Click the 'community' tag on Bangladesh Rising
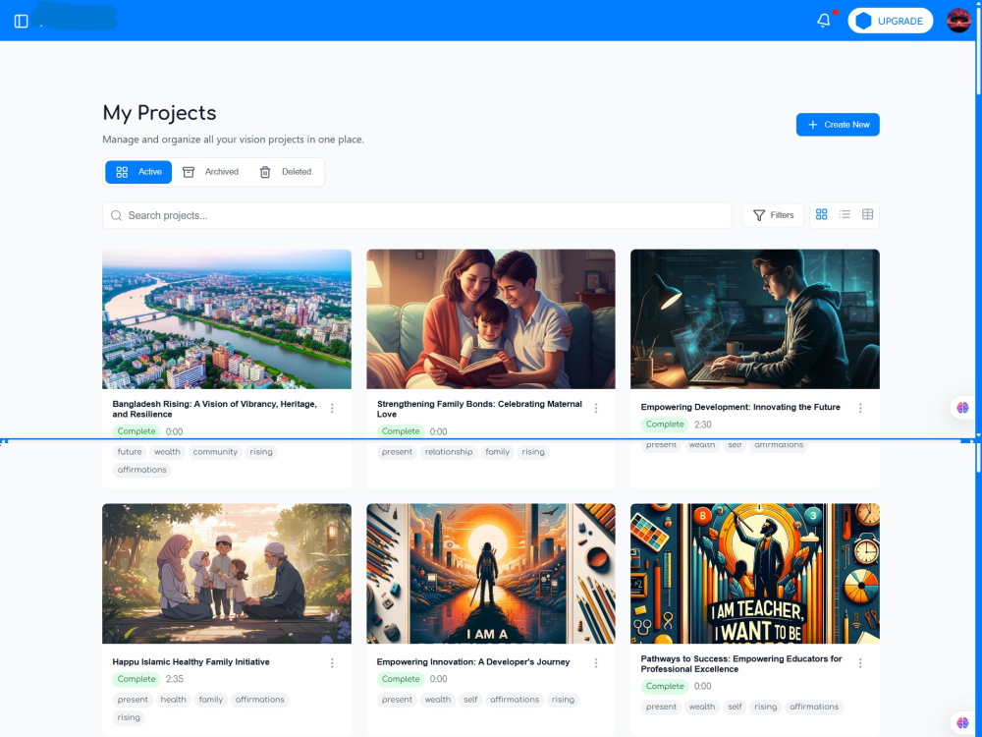Image resolution: width=982 pixels, height=737 pixels. click(x=215, y=452)
